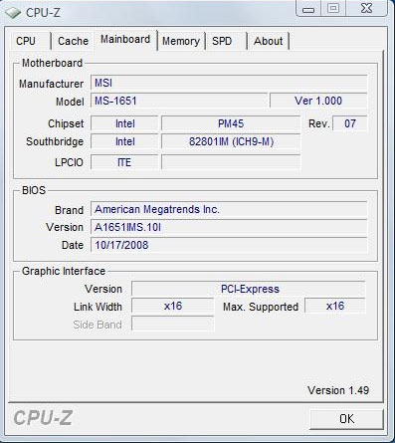Close the CPU-Z window
The height and width of the screenshot is (443, 395).
tap(366, 8)
